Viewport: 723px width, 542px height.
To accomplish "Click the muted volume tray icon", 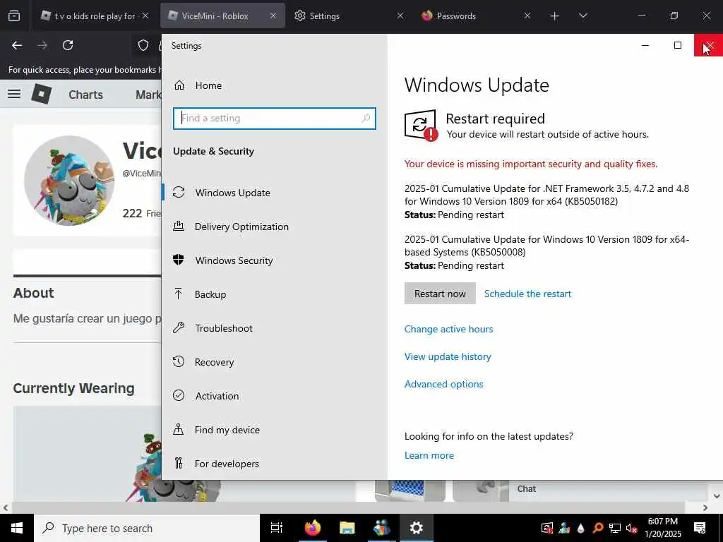I will (x=631, y=529).
